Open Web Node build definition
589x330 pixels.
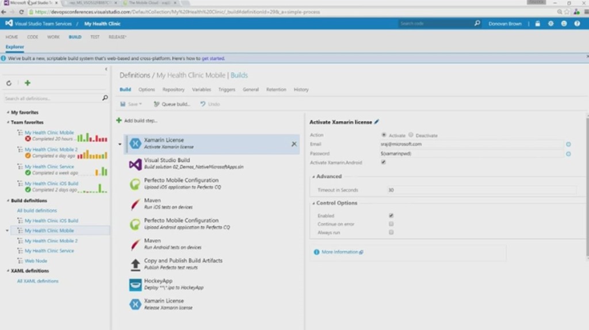(36, 260)
